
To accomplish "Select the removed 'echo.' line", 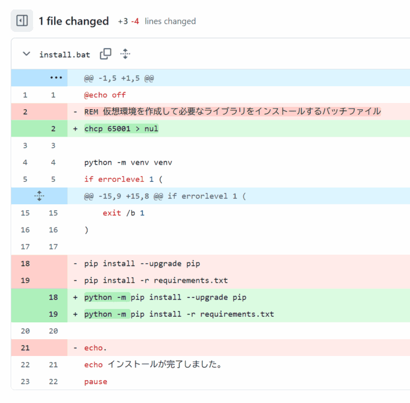I will click(x=95, y=348).
